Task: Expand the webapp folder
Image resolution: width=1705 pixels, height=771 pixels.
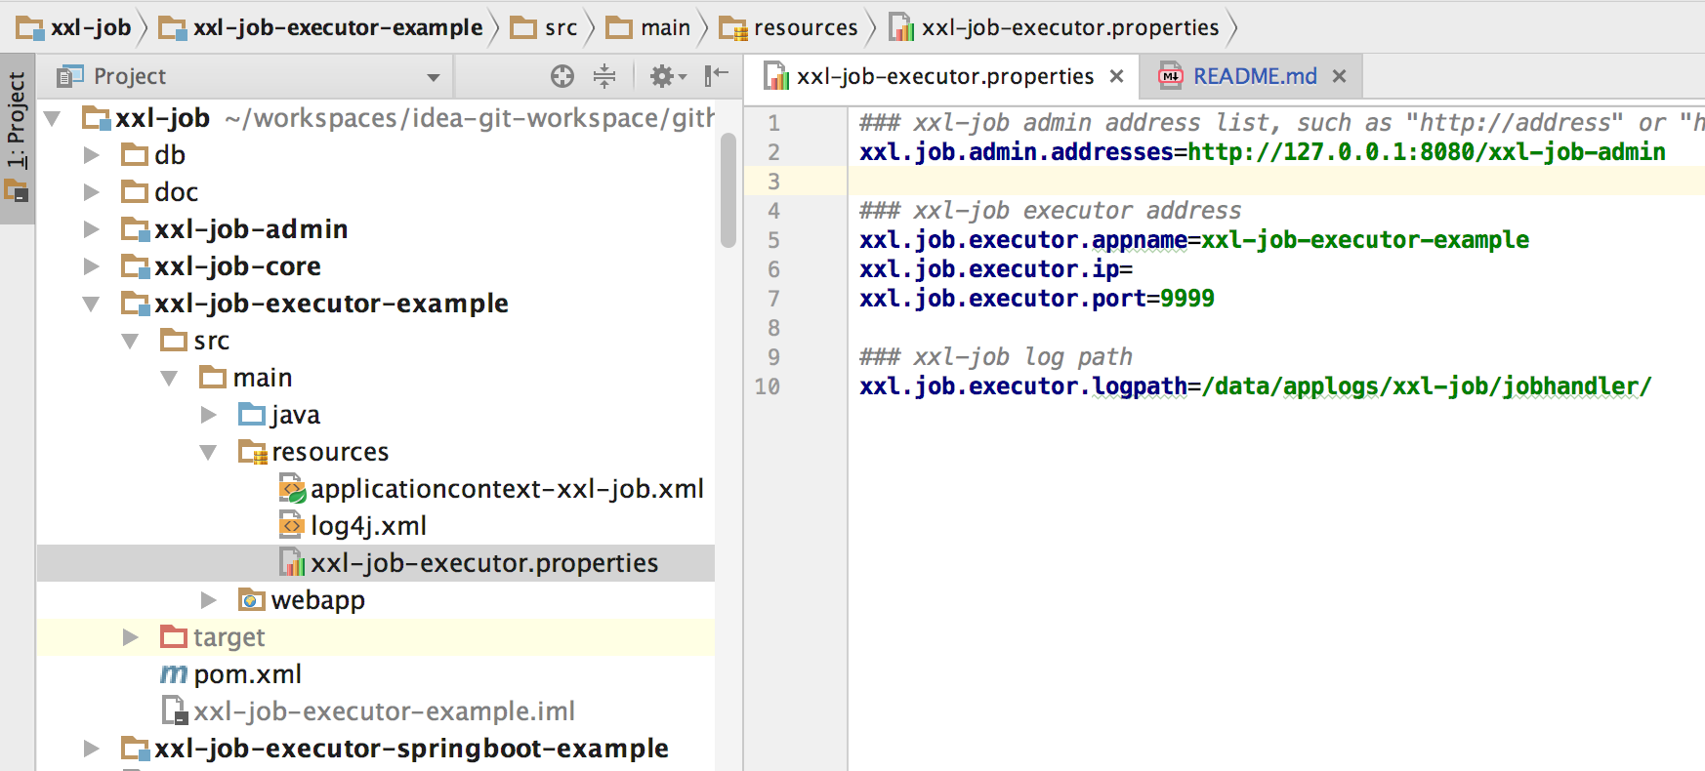Action: click(208, 600)
